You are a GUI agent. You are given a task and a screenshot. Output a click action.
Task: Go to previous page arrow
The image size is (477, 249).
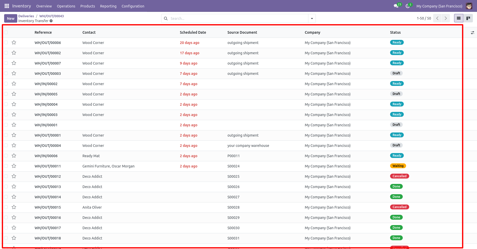click(x=437, y=18)
